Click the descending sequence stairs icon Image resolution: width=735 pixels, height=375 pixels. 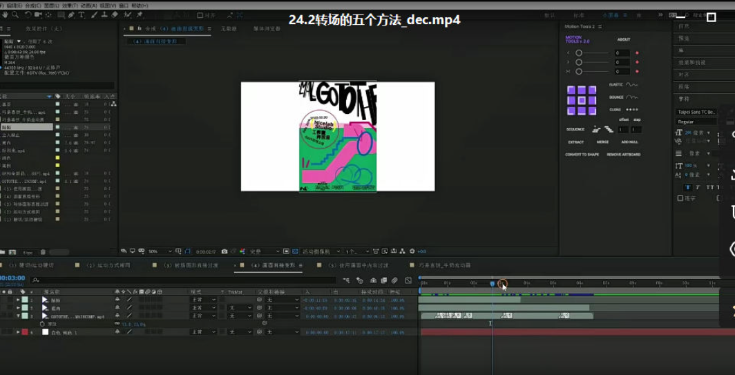point(609,129)
